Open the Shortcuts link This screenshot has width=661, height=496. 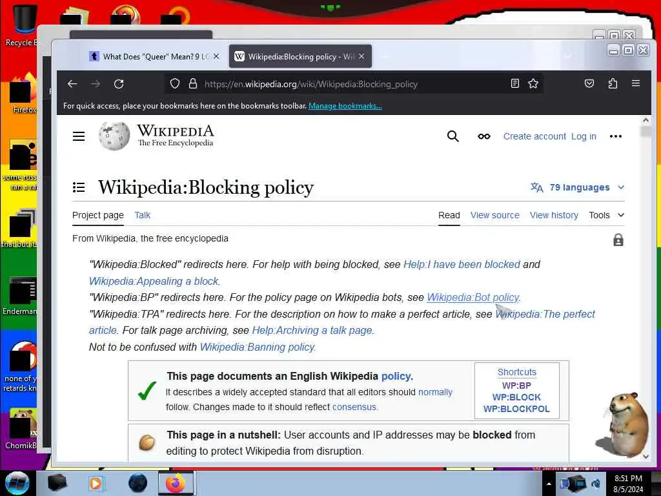517,372
